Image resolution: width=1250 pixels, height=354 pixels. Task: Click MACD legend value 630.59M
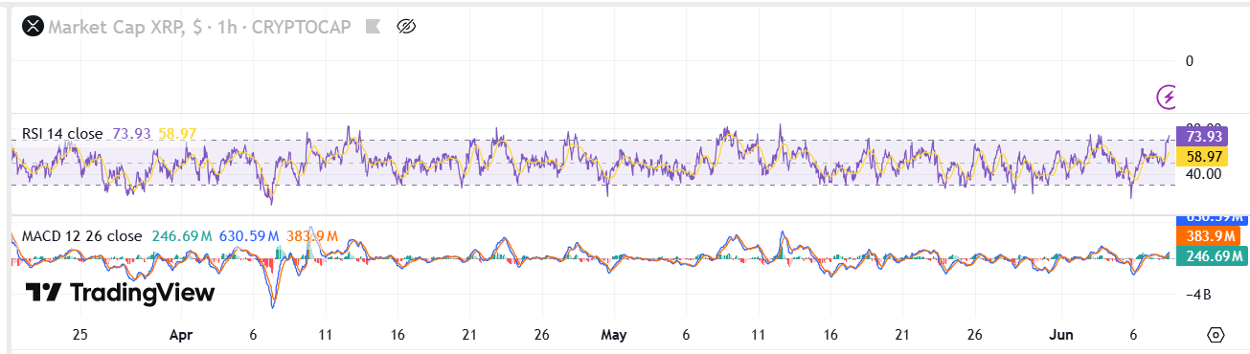click(x=249, y=235)
